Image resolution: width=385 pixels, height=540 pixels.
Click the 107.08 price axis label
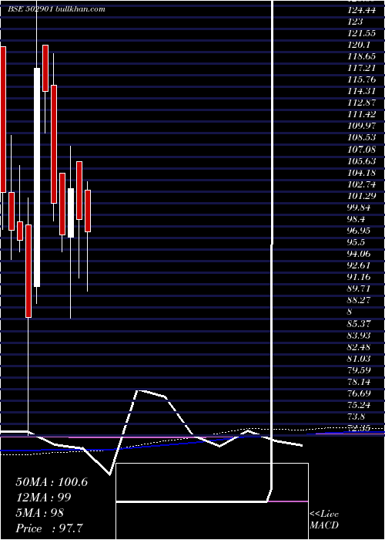(x=361, y=150)
